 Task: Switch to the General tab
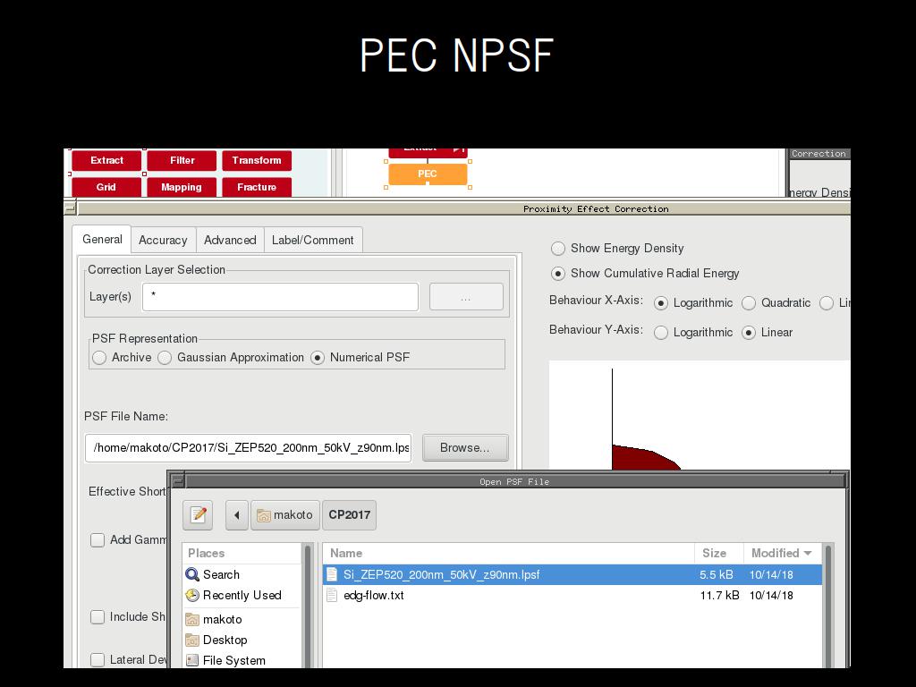tap(102, 239)
